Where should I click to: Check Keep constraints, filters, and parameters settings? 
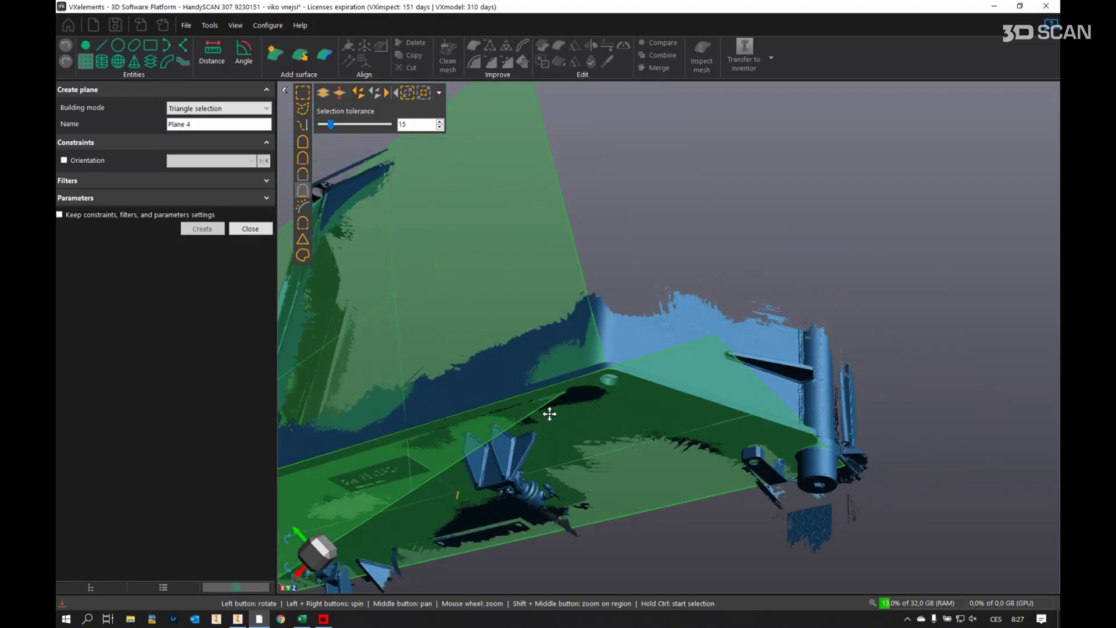tap(59, 215)
